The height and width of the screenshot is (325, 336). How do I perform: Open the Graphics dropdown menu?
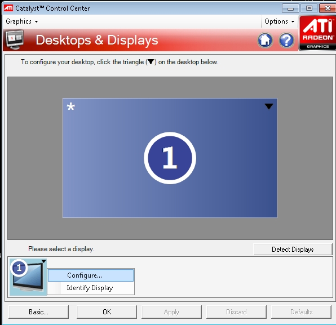(x=21, y=21)
